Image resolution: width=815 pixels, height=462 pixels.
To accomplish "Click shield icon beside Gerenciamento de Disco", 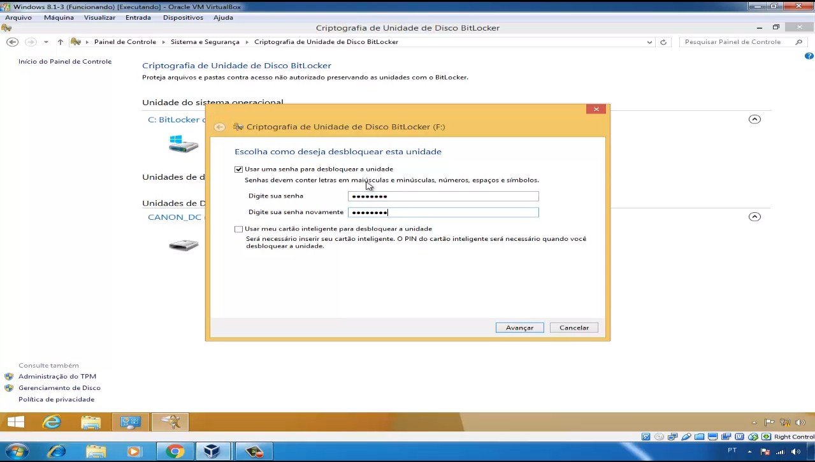I will click(x=9, y=388).
